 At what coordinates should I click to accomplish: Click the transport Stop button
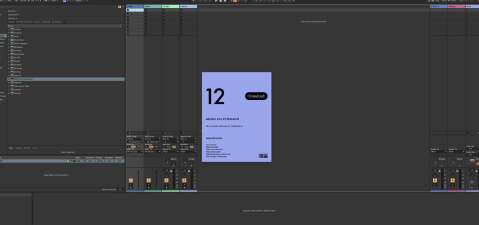pos(220,1)
